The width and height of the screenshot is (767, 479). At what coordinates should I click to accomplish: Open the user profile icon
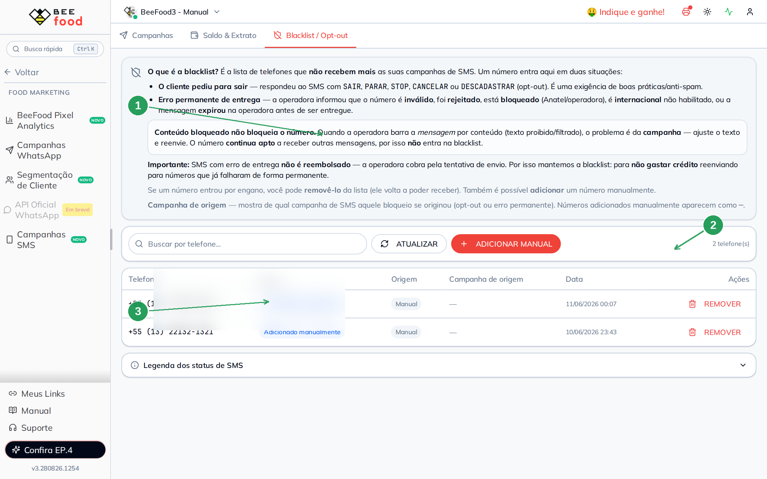(750, 12)
